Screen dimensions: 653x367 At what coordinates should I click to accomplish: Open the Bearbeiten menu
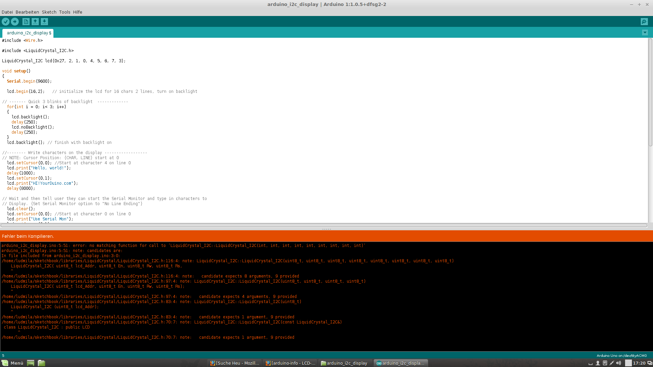coord(27,12)
